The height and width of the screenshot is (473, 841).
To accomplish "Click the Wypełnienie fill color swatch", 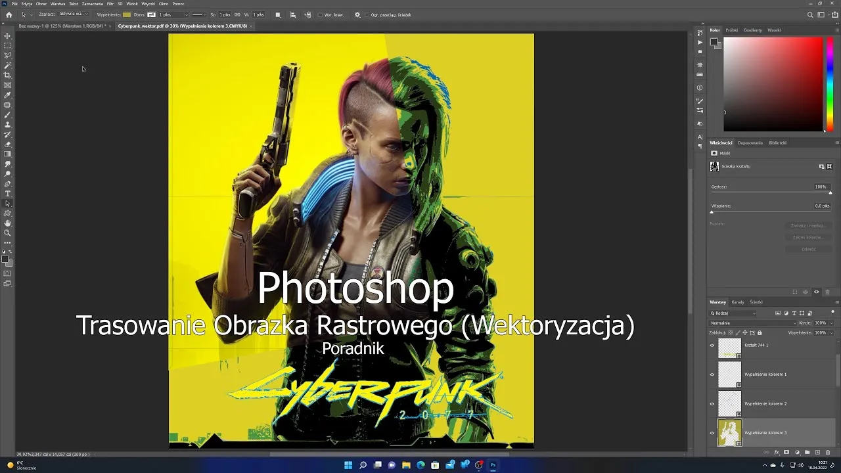I will 127,14.
